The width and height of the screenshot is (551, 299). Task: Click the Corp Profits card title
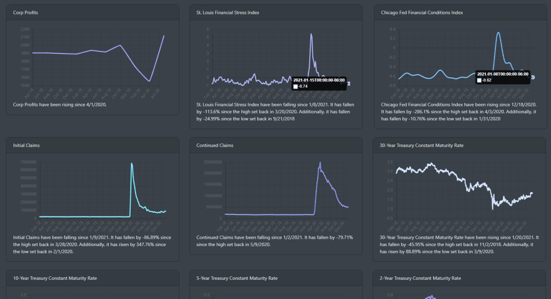coord(26,13)
